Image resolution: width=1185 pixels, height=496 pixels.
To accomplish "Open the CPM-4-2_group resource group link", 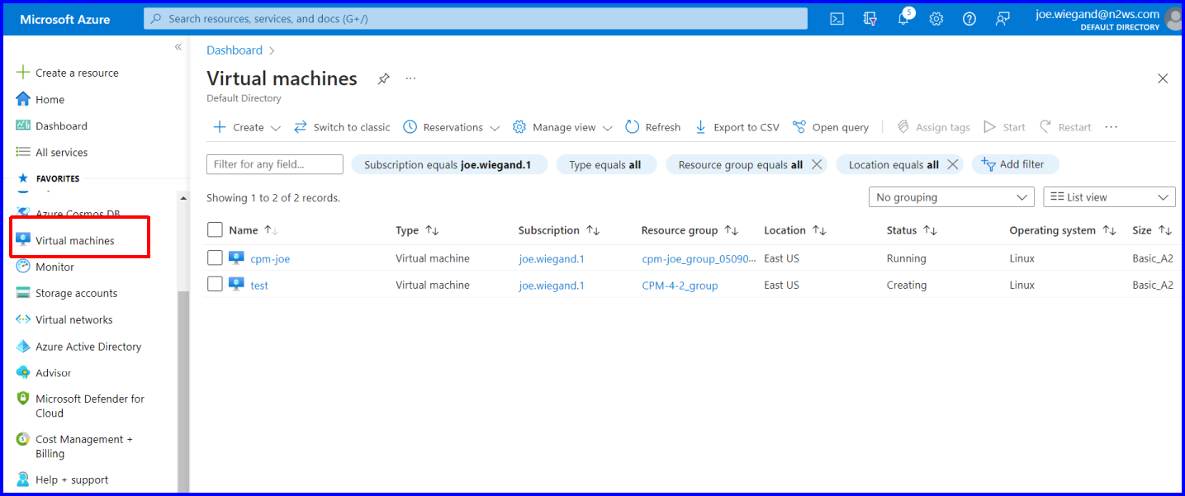I will pyautogui.click(x=680, y=285).
